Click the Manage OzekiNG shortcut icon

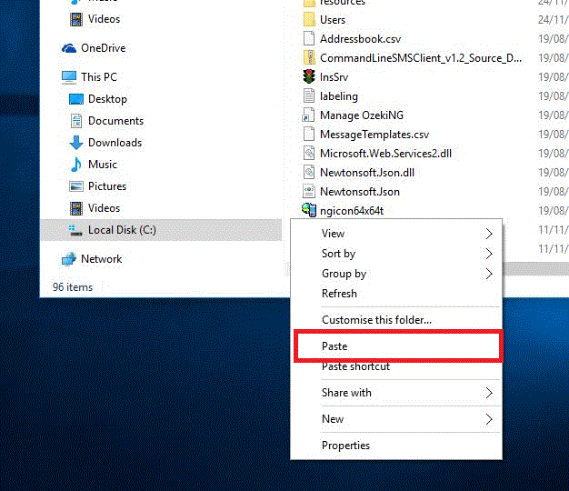[x=308, y=115]
